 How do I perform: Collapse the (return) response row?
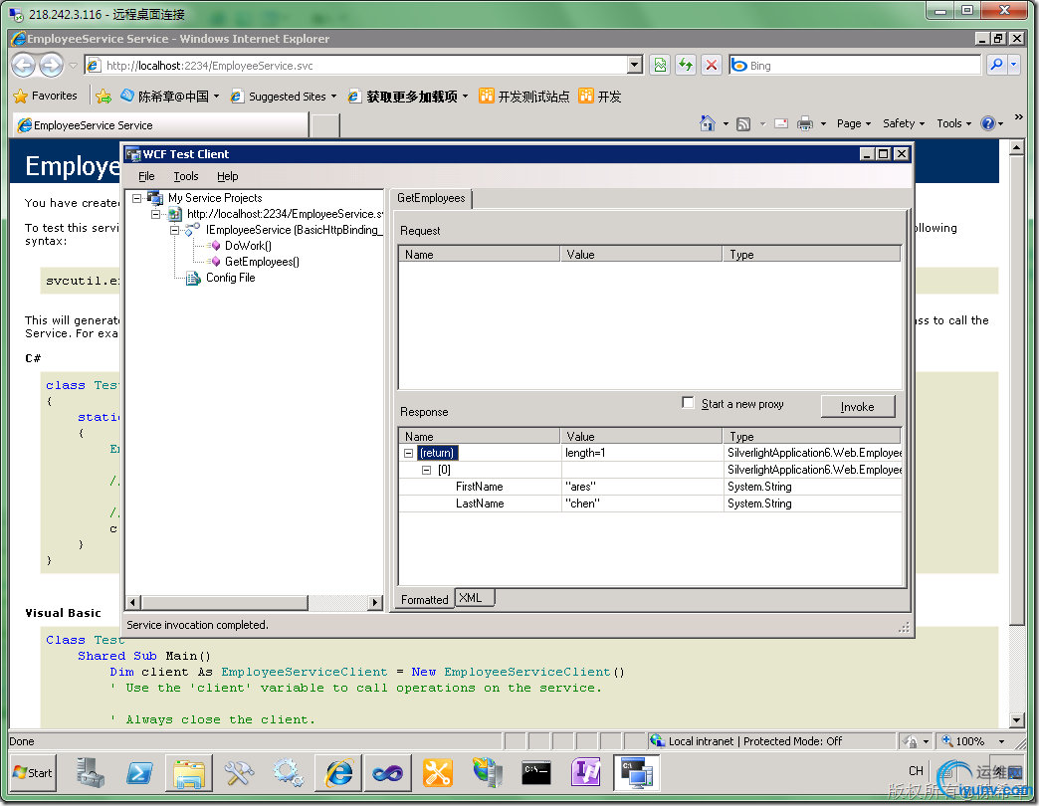(x=409, y=453)
